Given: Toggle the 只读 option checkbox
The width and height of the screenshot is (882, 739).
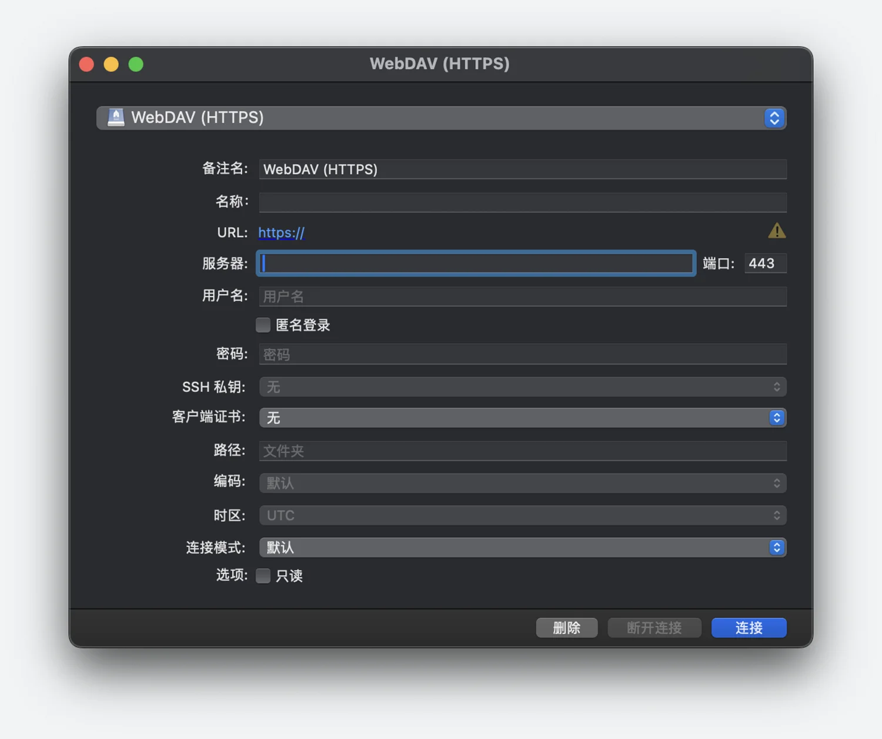Looking at the screenshot, I should pos(263,575).
